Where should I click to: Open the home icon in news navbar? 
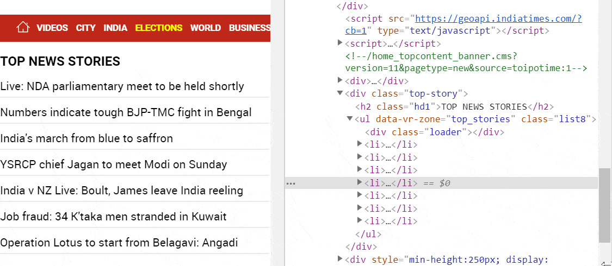(23, 27)
